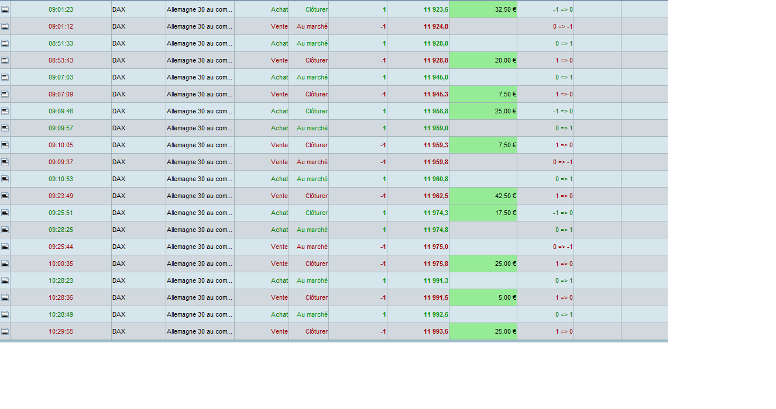Image resolution: width=776 pixels, height=409 pixels.
Task: Click the 25,00 € profit in 09:09:46 row
Action: pyautogui.click(x=483, y=111)
